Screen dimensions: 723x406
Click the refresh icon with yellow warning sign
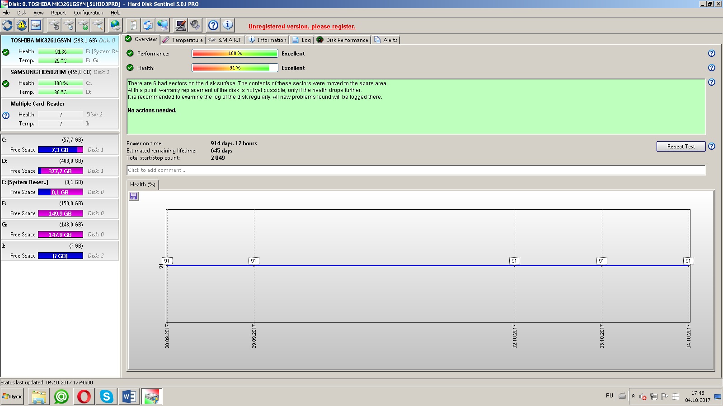[22, 25]
